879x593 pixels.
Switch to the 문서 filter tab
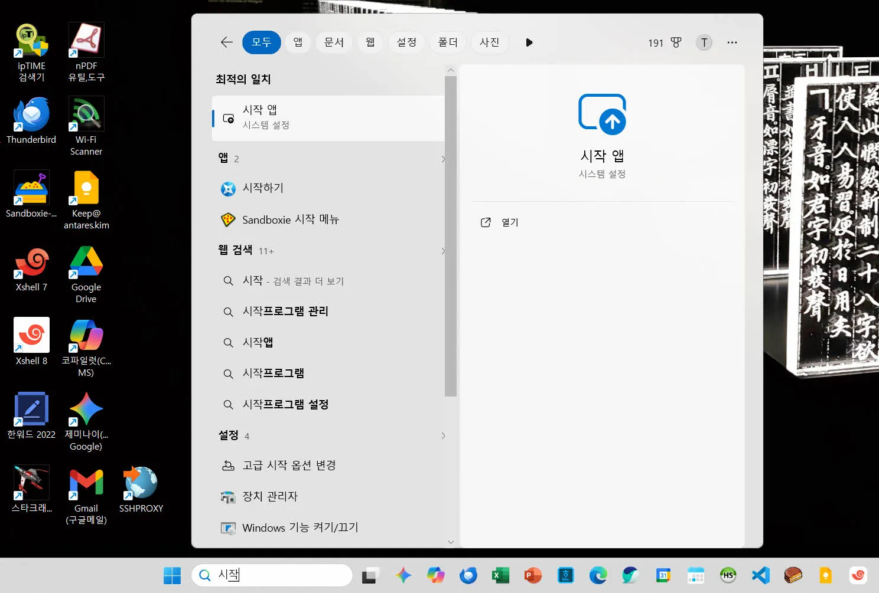coord(334,42)
